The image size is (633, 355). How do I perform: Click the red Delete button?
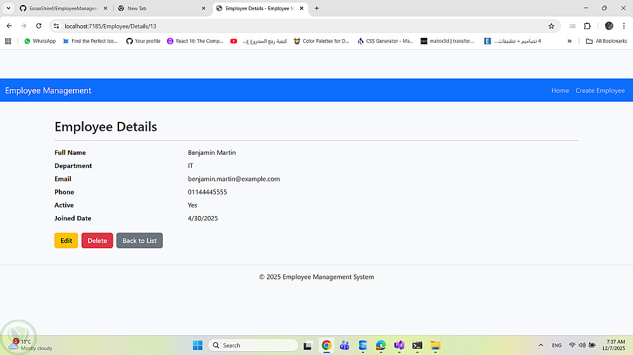97,241
